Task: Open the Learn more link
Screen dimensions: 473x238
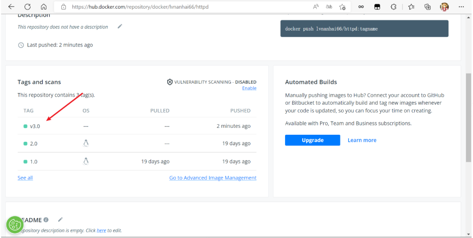Action: [362, 140]
